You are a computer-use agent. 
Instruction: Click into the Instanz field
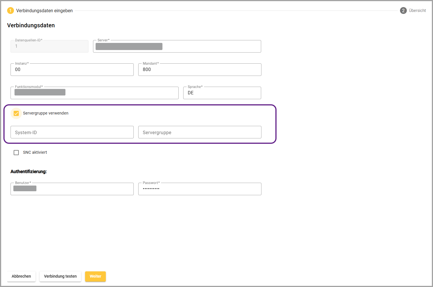pos(72,70)
